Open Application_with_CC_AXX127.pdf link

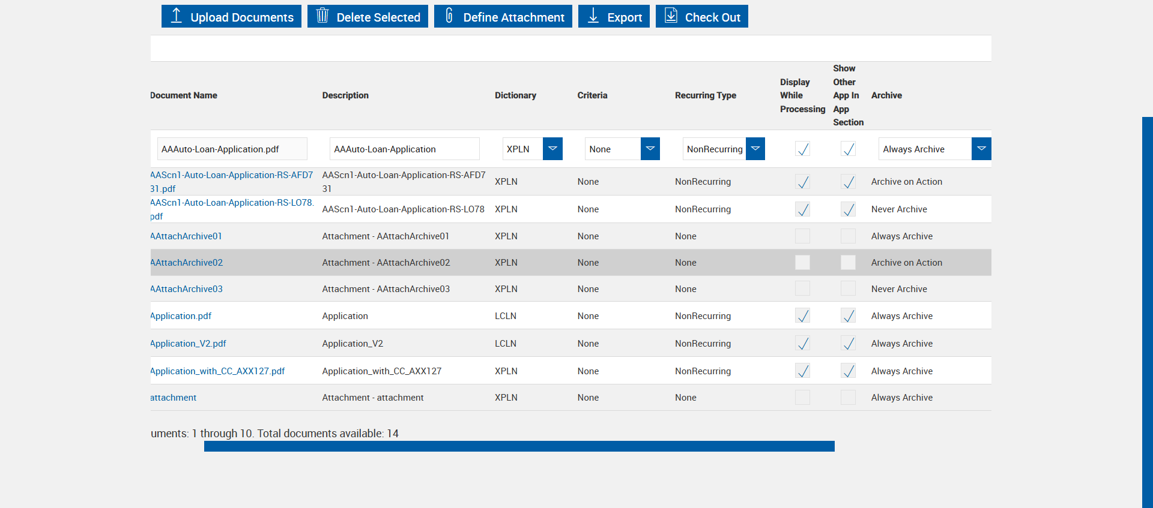[218, 371]
